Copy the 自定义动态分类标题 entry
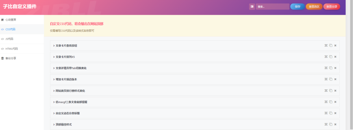The image size is (353, 130). (x=331, y=113)
